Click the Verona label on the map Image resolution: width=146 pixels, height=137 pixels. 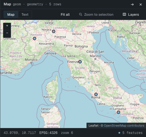click(77, 34)
